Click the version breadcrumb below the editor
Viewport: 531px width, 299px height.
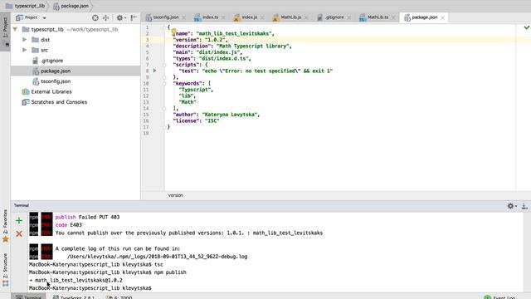point(175,196)
